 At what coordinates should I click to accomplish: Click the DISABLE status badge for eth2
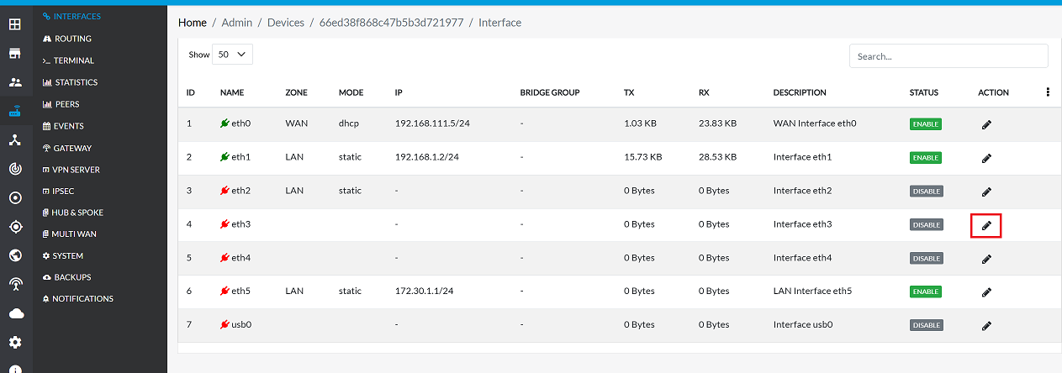(926, 192)
